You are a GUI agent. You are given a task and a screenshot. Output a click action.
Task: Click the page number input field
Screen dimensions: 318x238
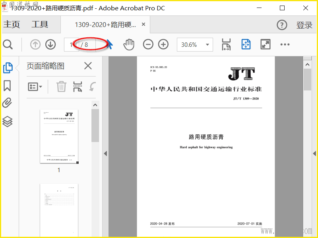[x=72, y=44]
